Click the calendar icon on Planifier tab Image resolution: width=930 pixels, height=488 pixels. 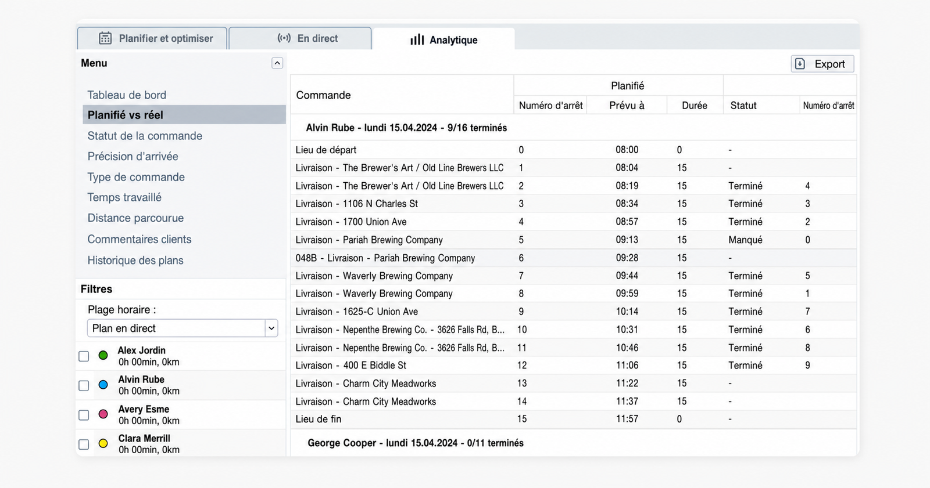point(105,38)
